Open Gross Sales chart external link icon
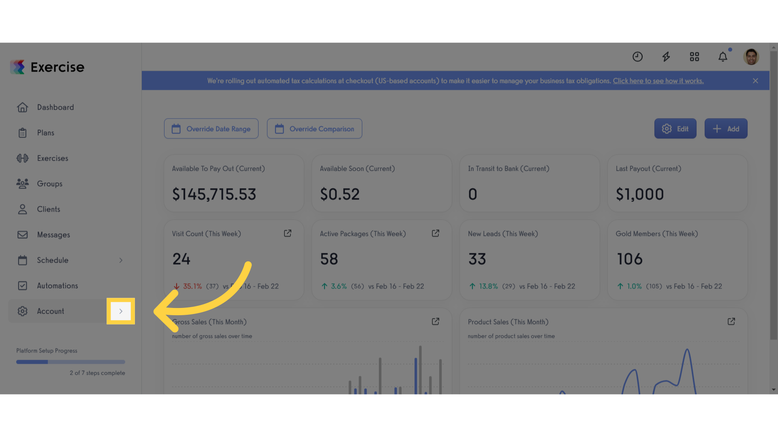Screen dimensions: 778x437 [x=436, y=322]
